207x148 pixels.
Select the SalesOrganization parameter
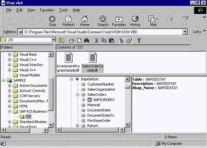101,90
